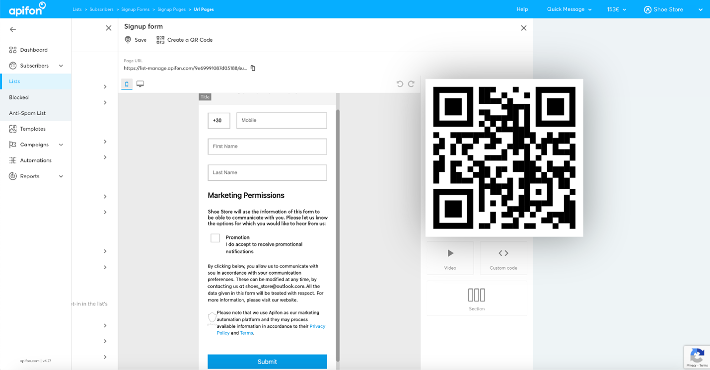710x370 pixels.
Task: Go back using the sidebar arrow
Action: [x=13, y=29]
